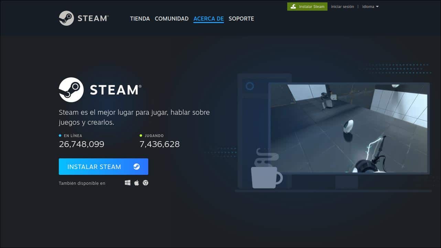Screen dimensions: 441x248
Task: Click the large Steam logo above the tagline
Action: [x=100, y=90]
